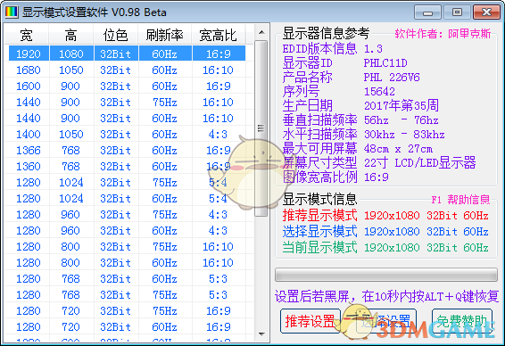Click the 免费赞助 button
505x346 pixels.
[x=462, y=321]
